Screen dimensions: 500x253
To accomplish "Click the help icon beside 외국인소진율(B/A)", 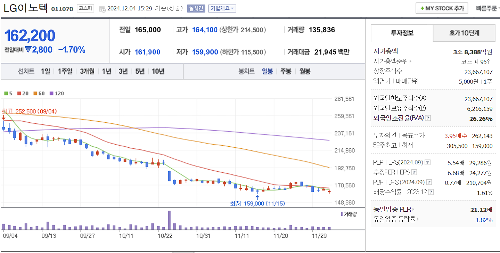I will 428,118.
